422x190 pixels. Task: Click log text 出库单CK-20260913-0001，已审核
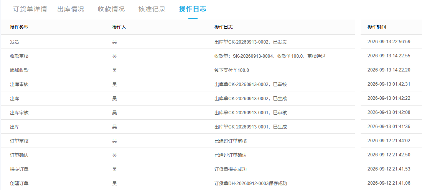click(251, 113)
